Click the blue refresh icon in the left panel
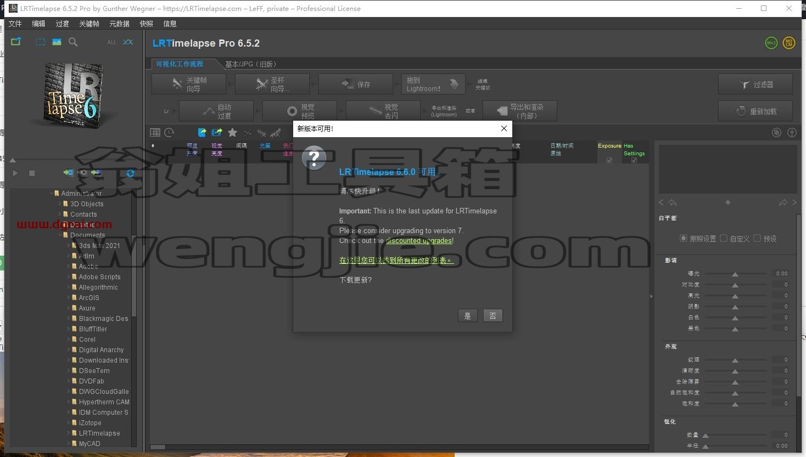 [130, 173]
